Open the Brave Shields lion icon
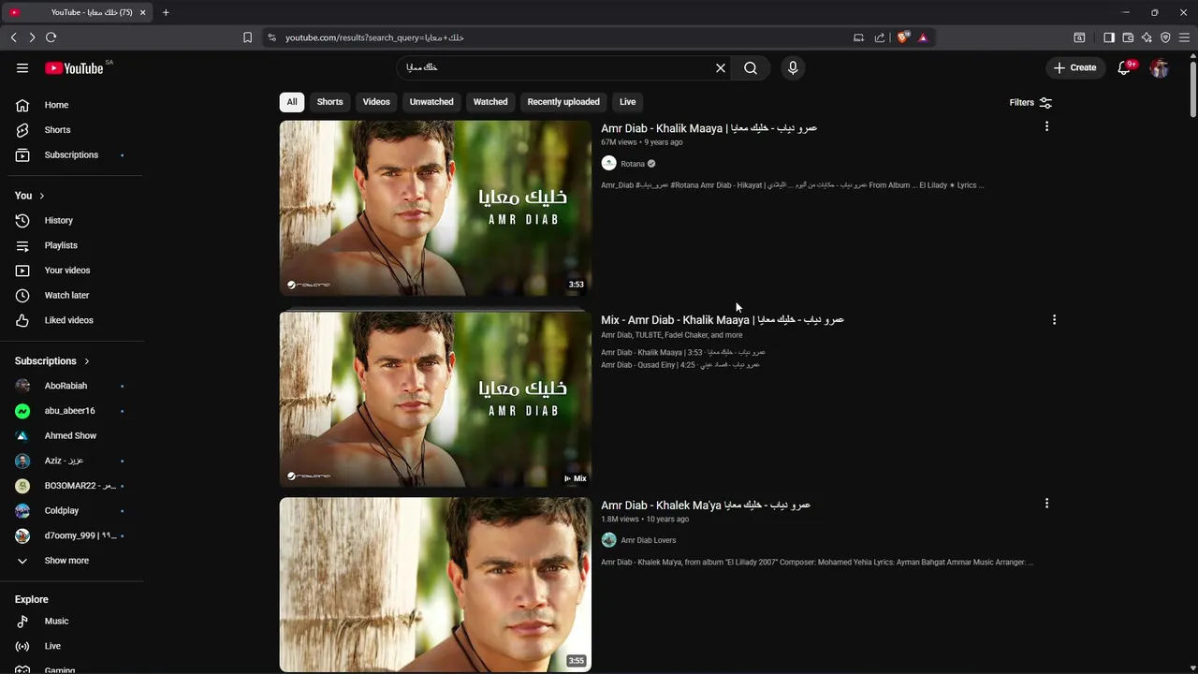The image size is (1198, 674). (x=902, y=37)
